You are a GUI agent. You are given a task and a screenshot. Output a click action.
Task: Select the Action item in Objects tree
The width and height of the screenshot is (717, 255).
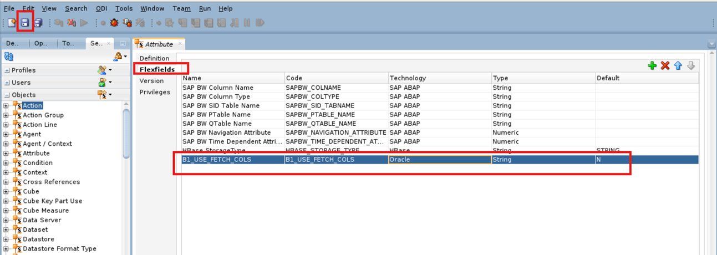coord(32,106)
